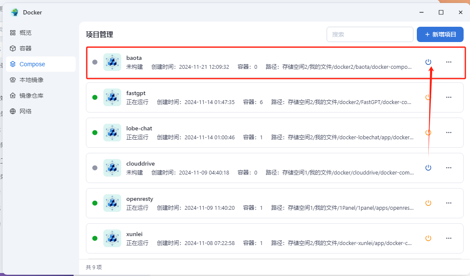
Task: Click the xunlei project compose icon
Action: pos(112,238)
